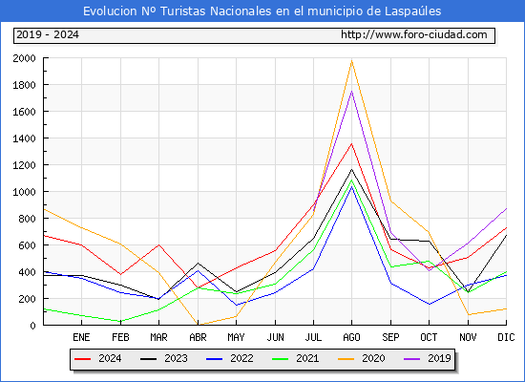Click the MAY month axis label
The image size is (525, 382).
pos(236,337)
